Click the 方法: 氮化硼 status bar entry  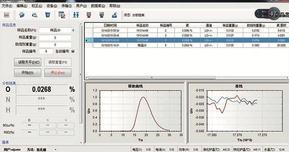pos(37,150)
